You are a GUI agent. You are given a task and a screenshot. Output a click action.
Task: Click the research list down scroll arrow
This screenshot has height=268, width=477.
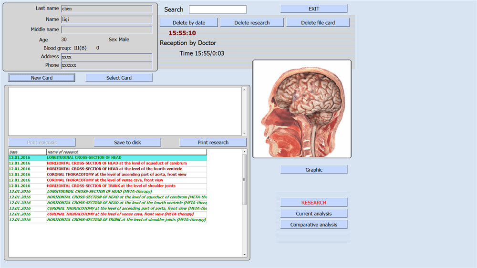[244, 254]
